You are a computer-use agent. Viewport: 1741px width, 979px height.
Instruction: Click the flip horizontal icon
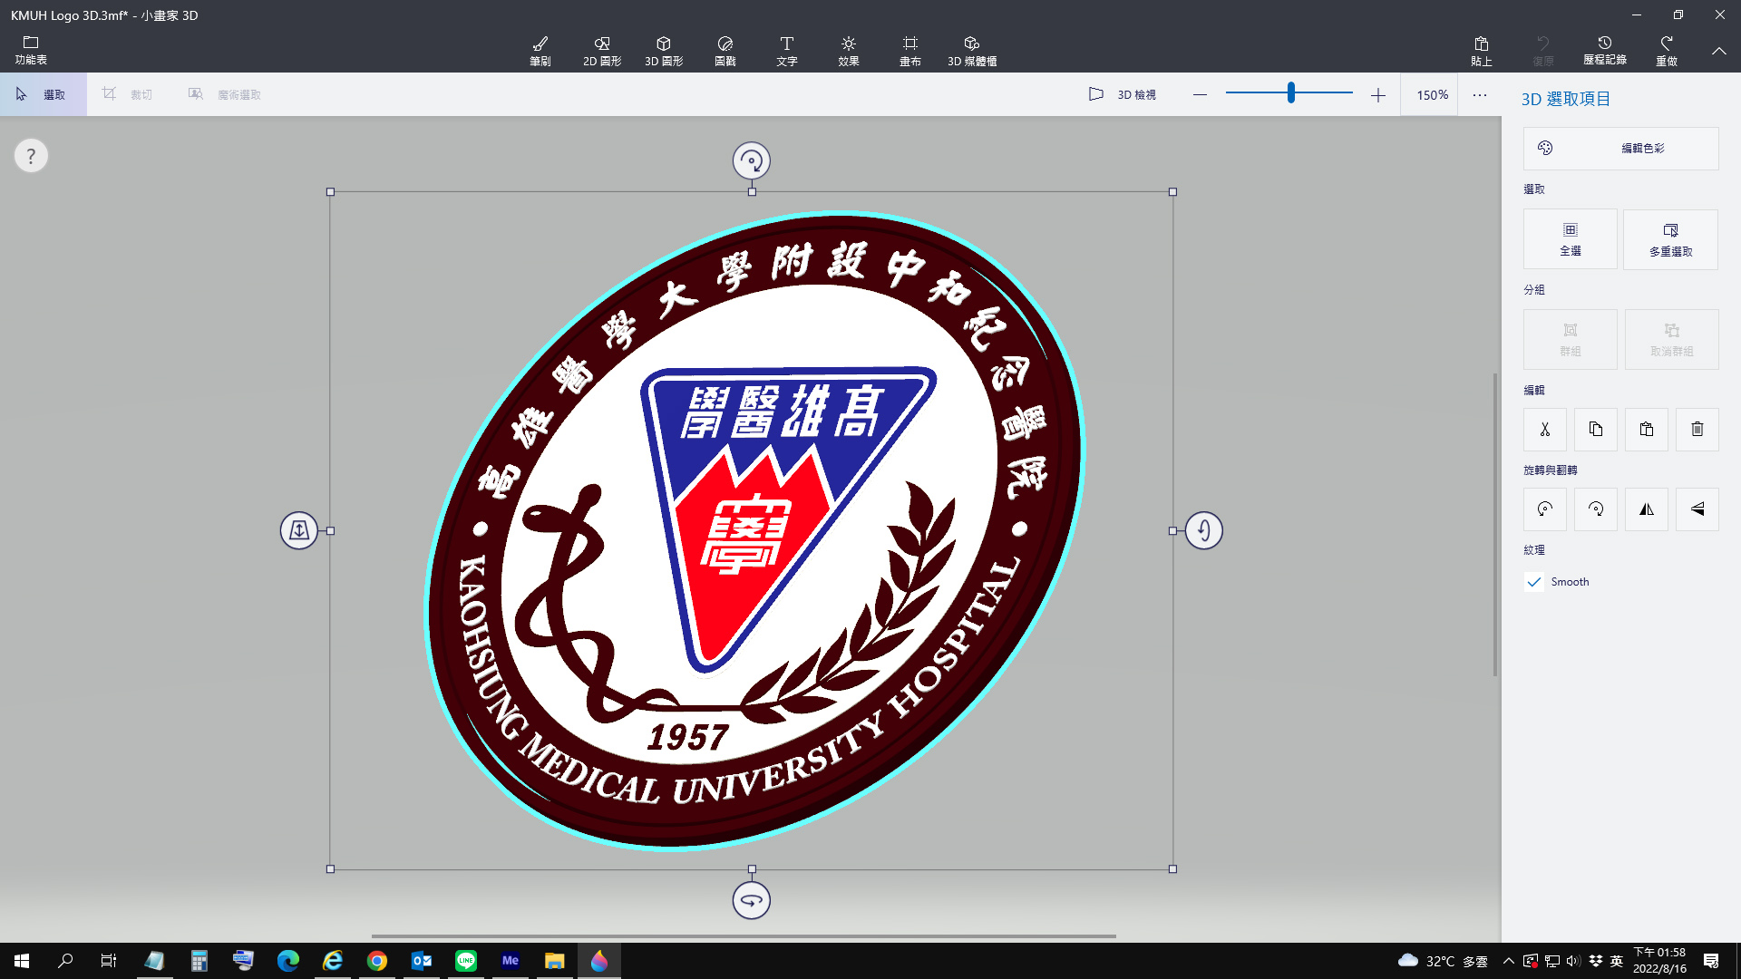tap(1647, 509)
